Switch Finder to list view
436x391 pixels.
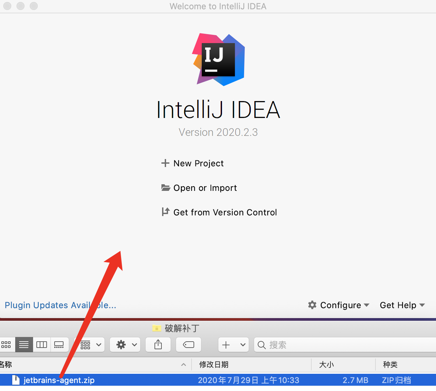[24, 345]
